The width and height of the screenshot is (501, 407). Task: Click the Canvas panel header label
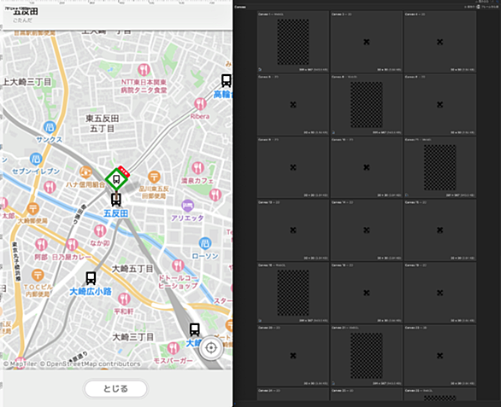(240, 7)
